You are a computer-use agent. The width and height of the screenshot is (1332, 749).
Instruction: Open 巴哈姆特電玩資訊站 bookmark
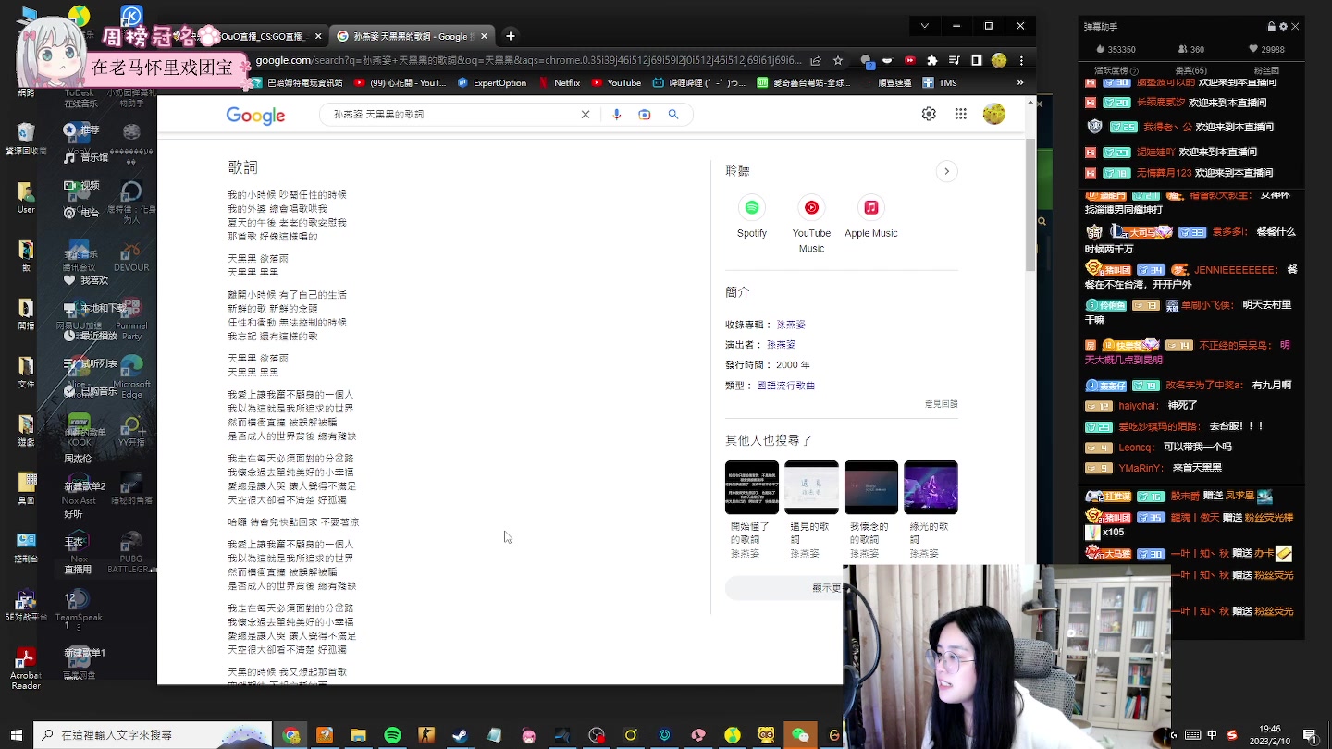pos(297,82)
